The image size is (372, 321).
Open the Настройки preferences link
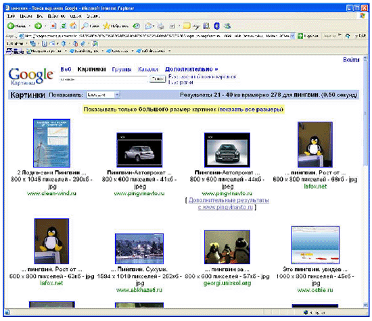[181, 82]
